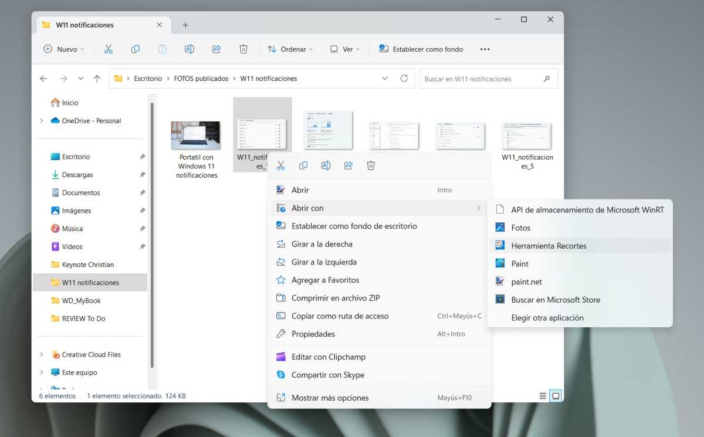This screenshot has width=704, height=437.
Task: Click the Share icon in Explorer toolbar
Action: tap(216, 49)
